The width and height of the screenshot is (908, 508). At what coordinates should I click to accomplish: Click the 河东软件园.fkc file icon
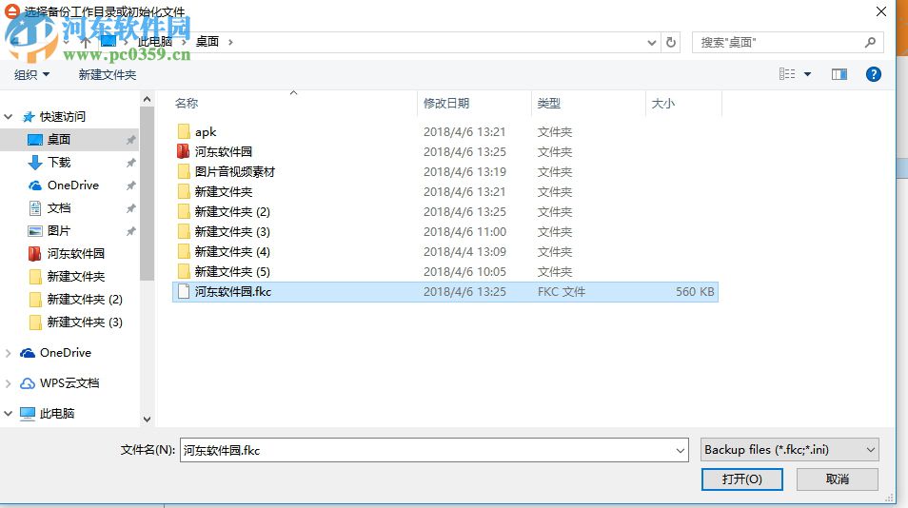(x=184, y=292)
